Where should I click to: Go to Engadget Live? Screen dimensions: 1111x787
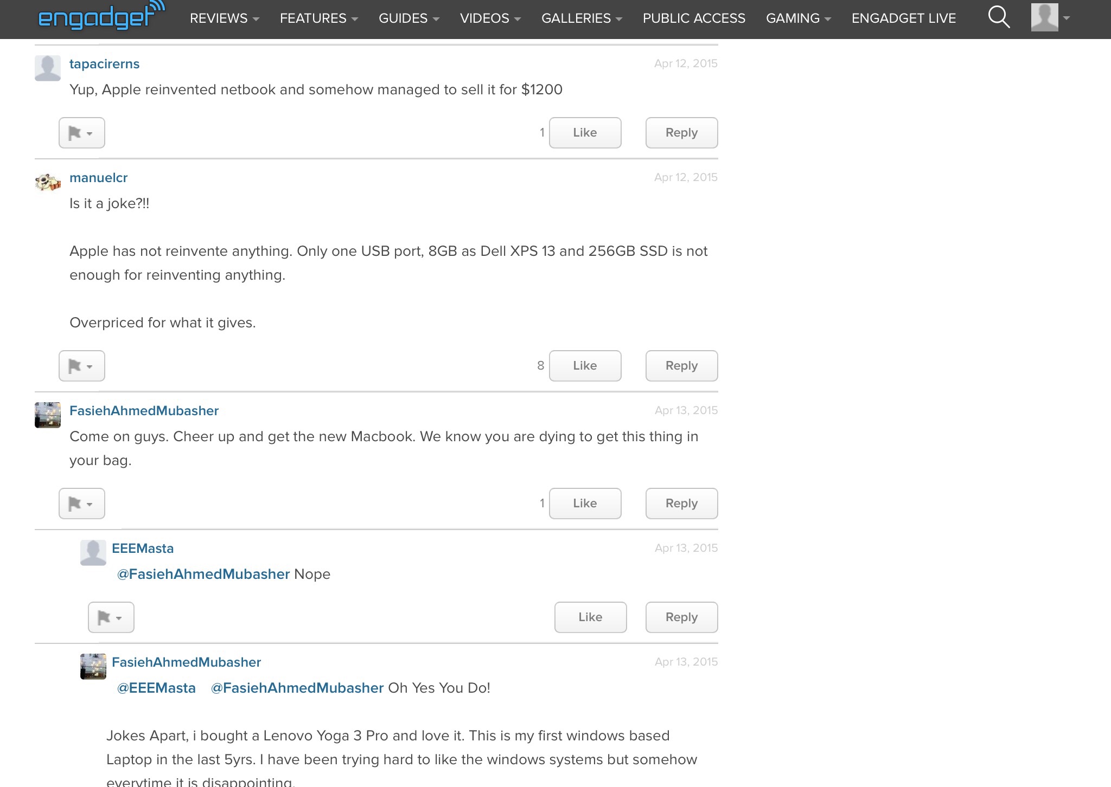(x=904, y=18)
